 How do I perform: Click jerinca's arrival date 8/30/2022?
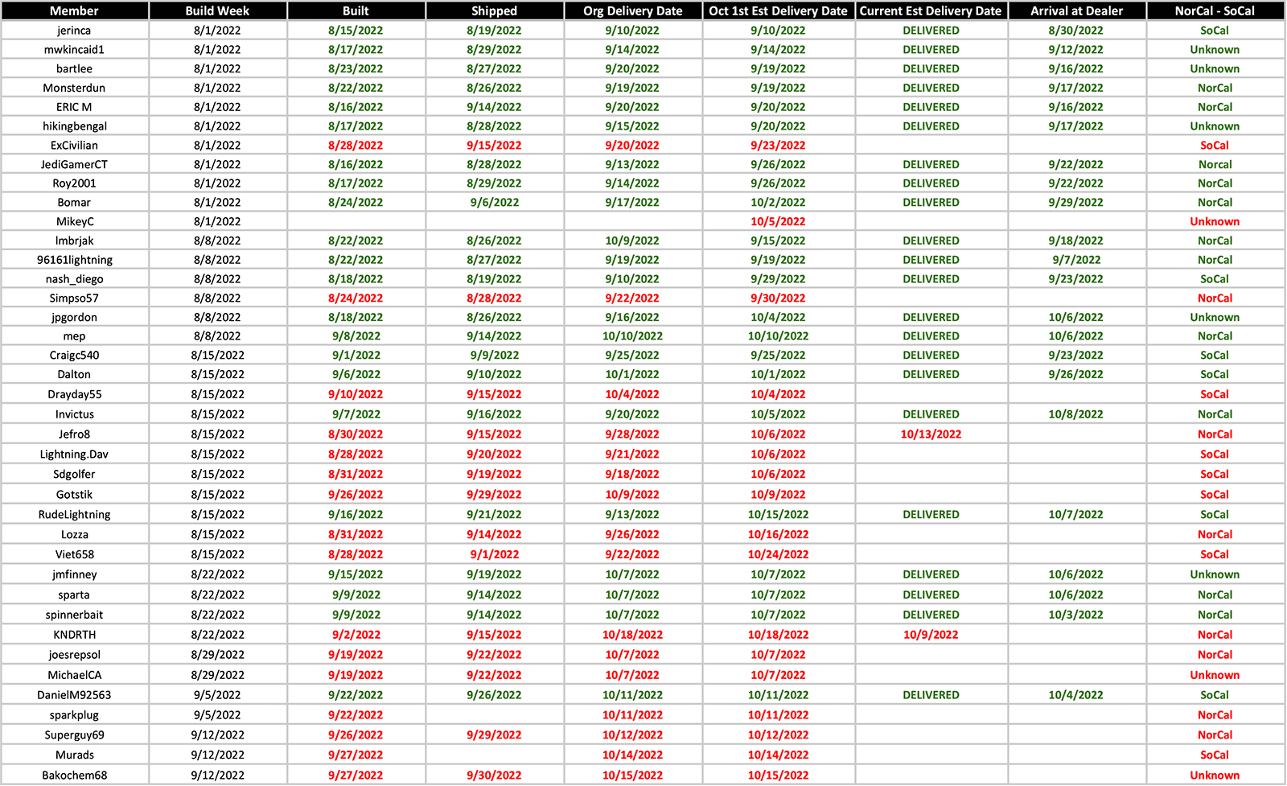pos(1077,31)
